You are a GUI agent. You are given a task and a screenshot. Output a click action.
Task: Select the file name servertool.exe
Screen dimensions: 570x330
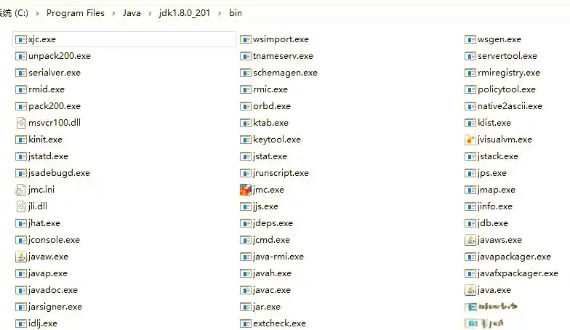click(507, 56)
